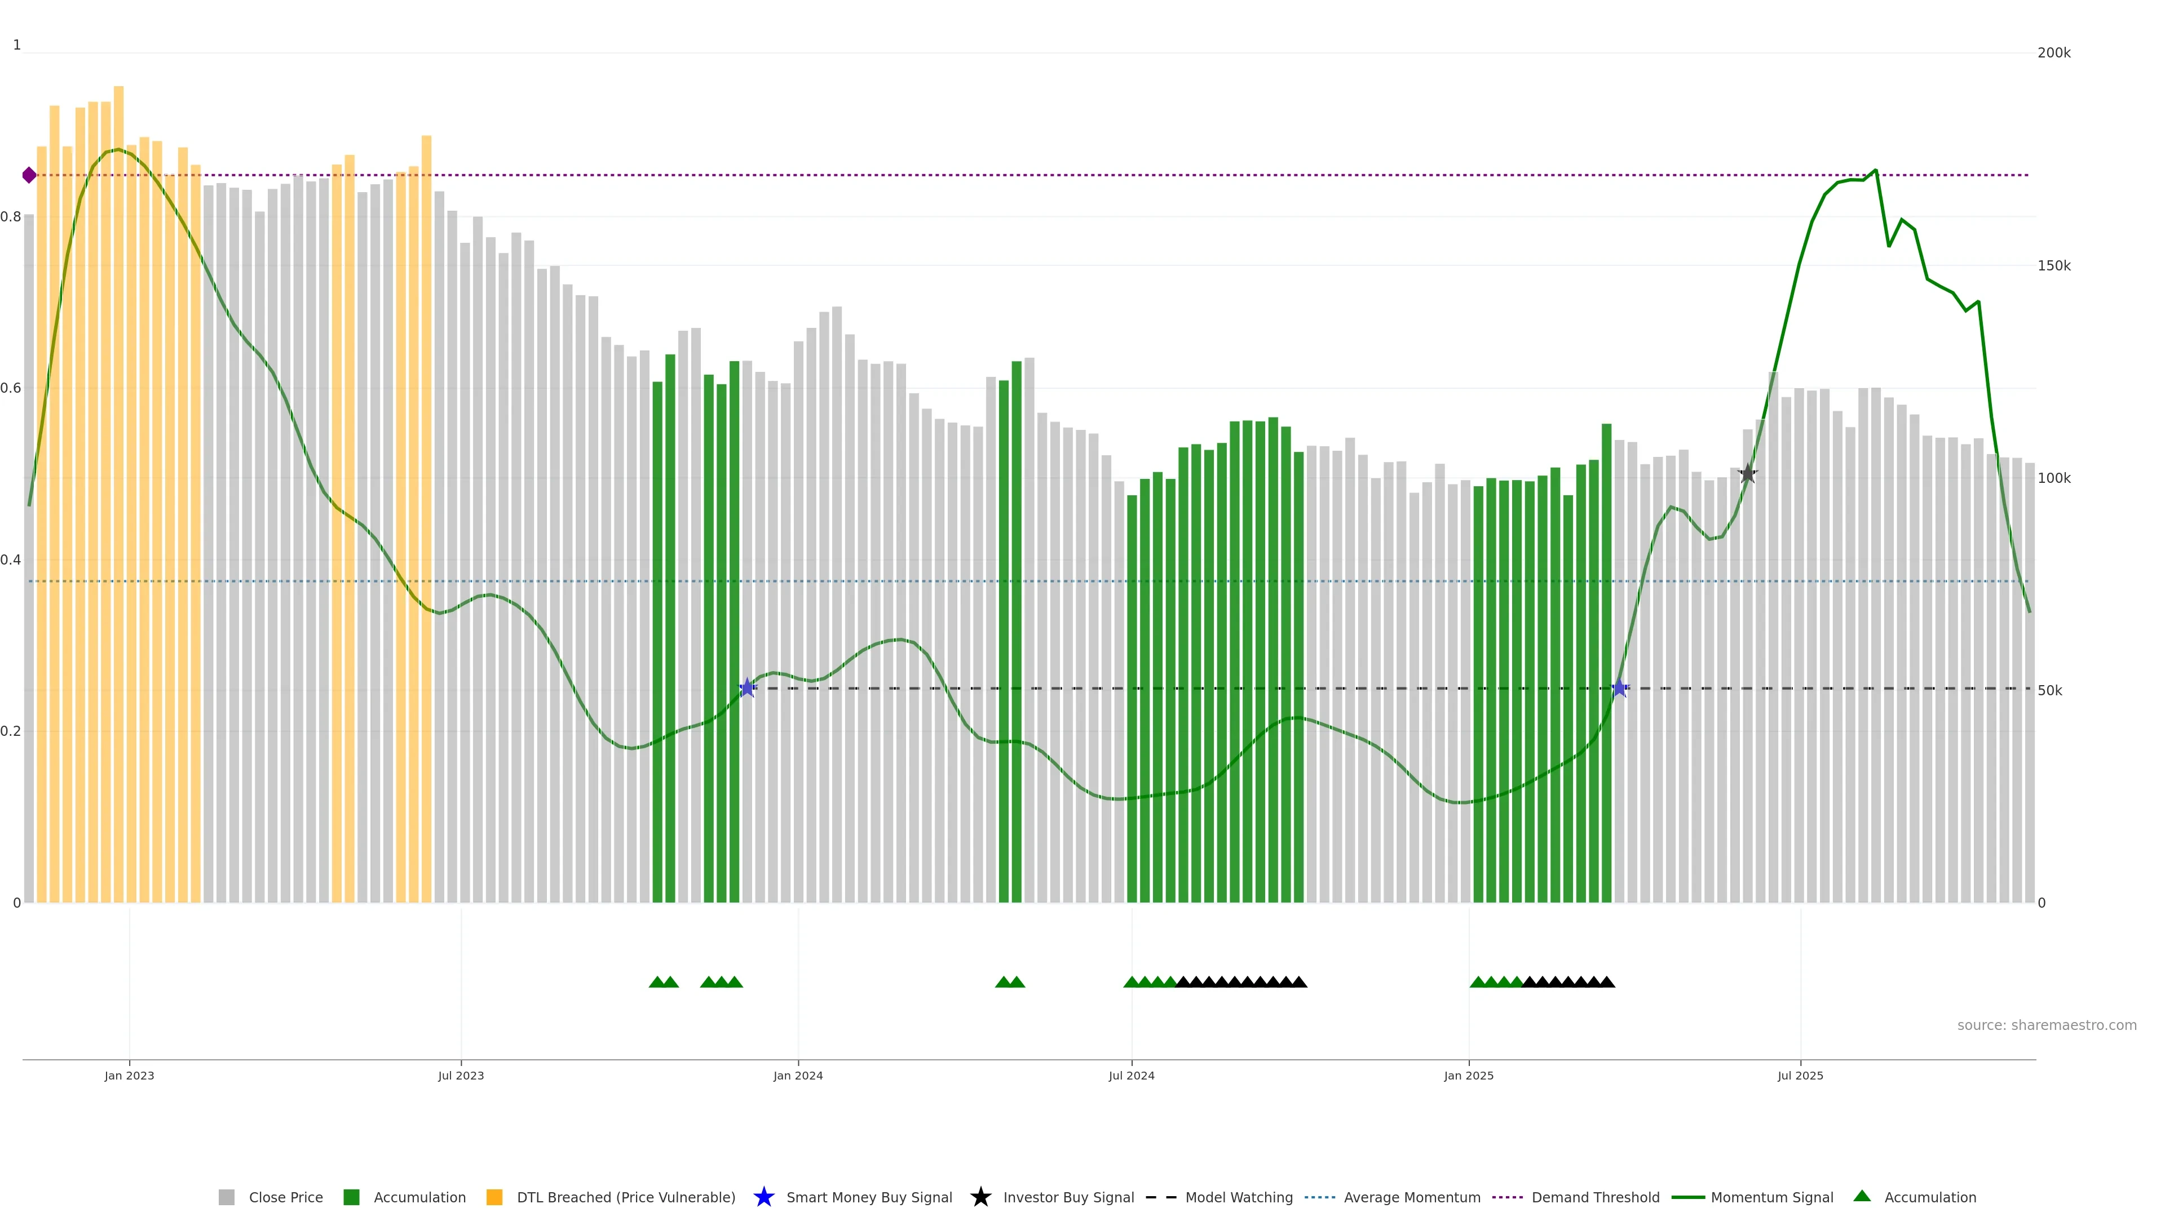Image resolution: width=2165 pixels, height=1217 pixels.
Task: Click the first blue star near Jan 2024
Action: 747,688
